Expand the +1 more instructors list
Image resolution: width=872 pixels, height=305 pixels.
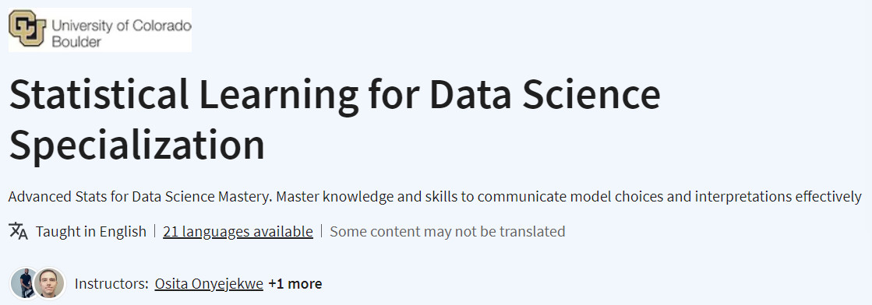295,284
